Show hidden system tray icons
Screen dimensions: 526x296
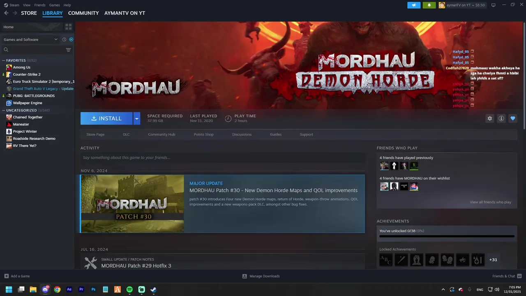(443, 289)
